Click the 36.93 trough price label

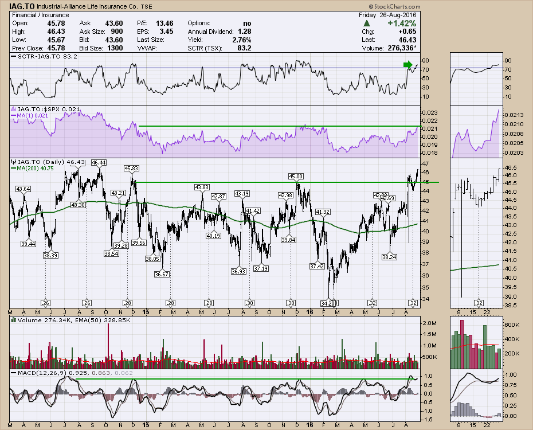[238, 271]
